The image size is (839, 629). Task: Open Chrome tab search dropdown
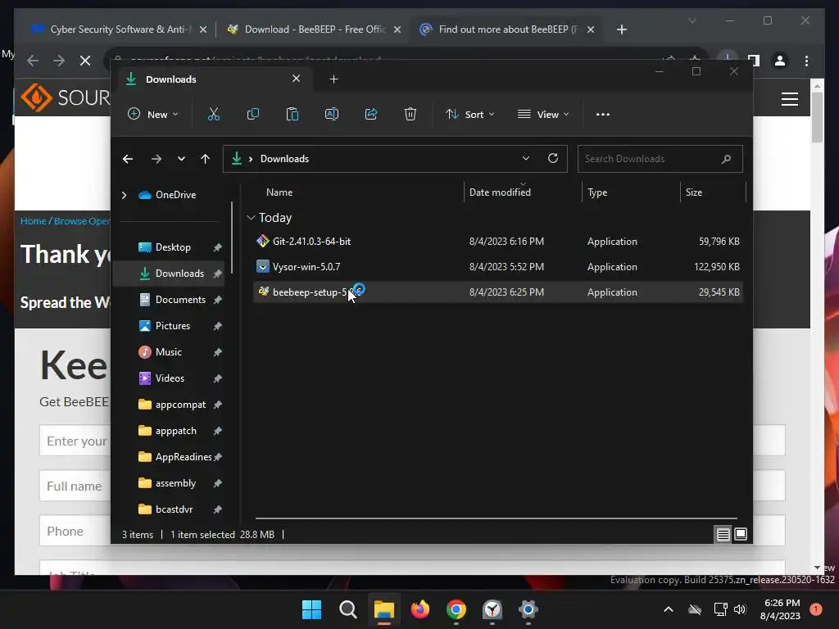(x=692, y=20)
